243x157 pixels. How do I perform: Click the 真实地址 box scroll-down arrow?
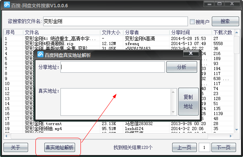(173, 112)
